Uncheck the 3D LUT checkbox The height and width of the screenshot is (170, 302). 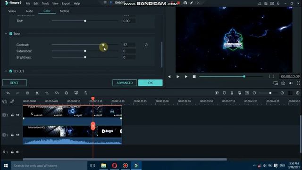pos(11,71)
